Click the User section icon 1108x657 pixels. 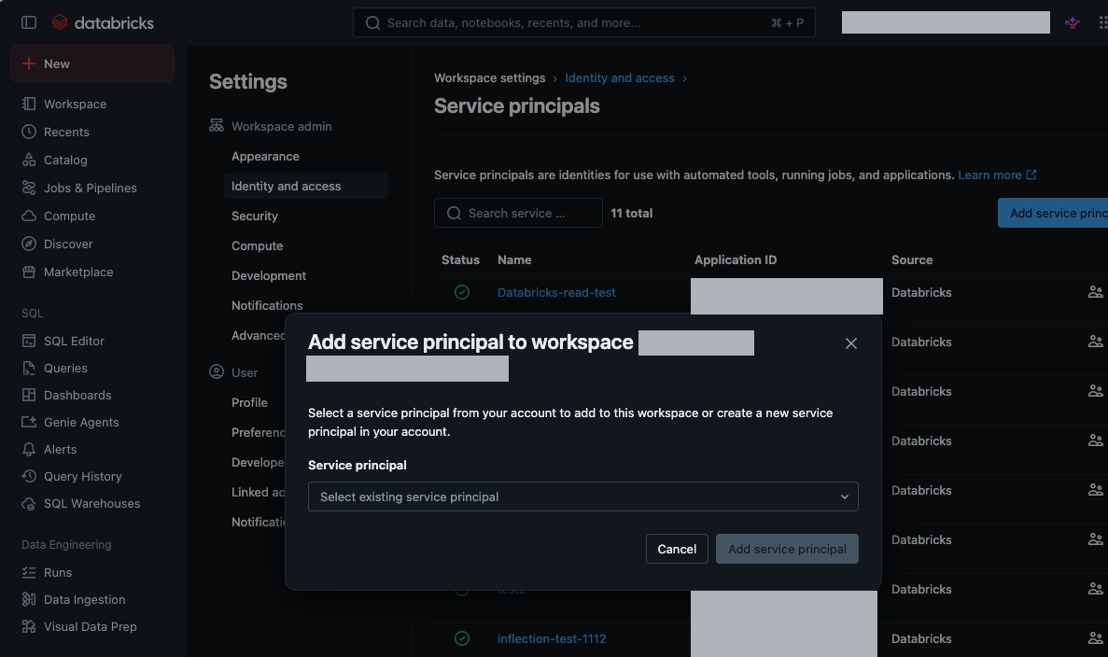(217, 371)
